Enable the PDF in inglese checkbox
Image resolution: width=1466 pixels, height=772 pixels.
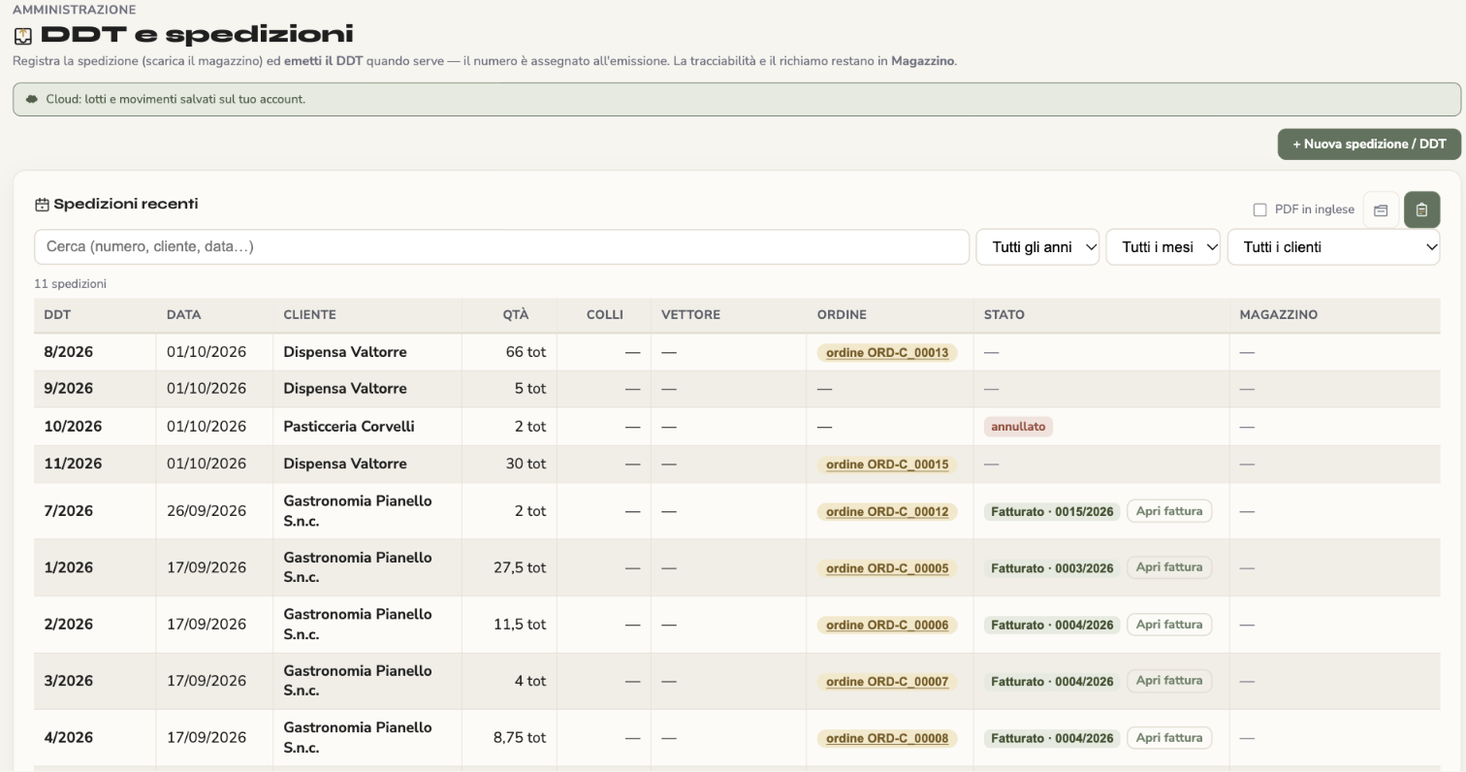[1260, 209]
